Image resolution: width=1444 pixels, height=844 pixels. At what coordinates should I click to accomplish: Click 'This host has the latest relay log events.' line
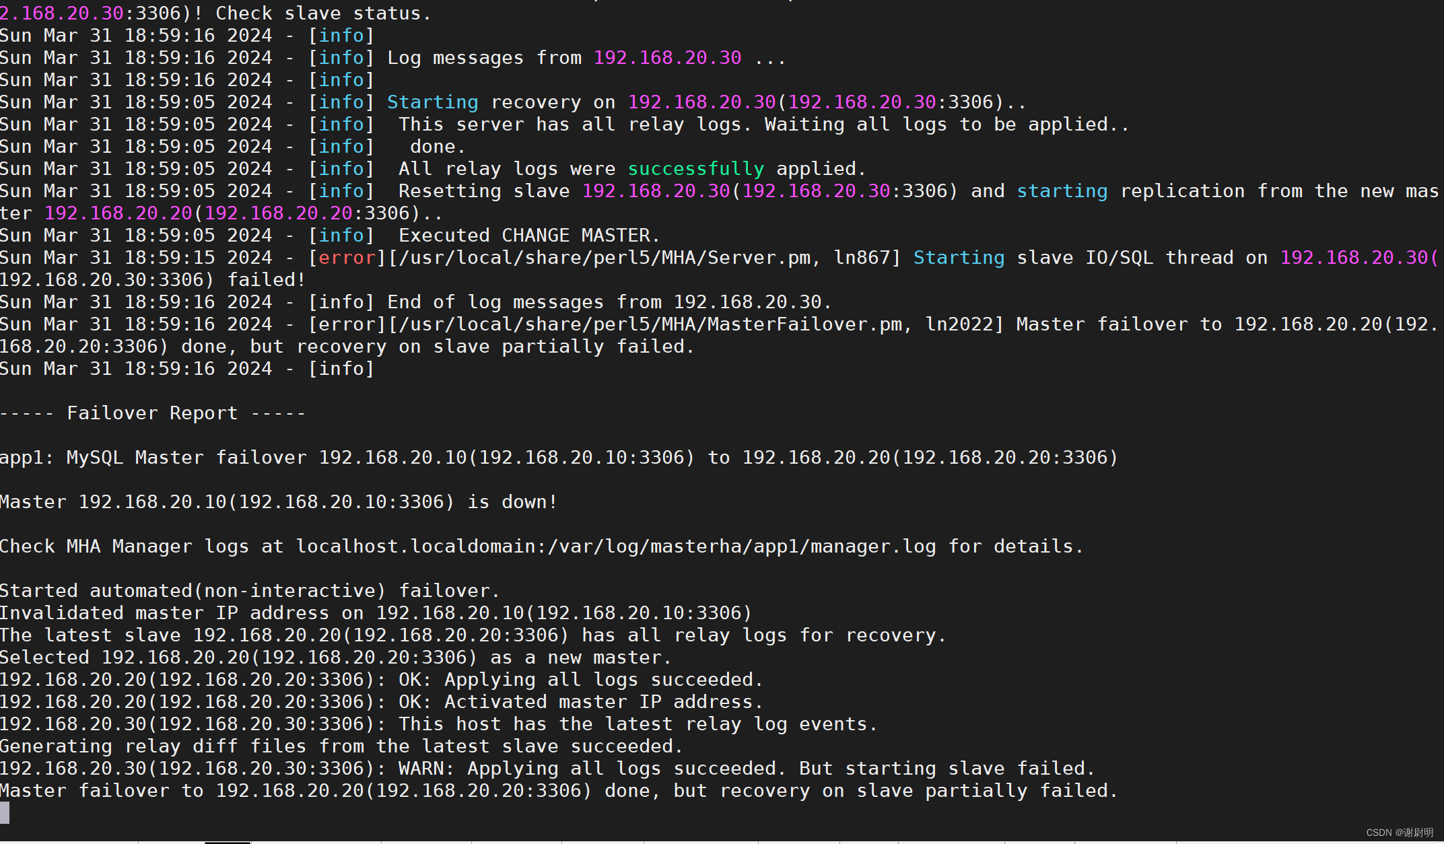438,724
